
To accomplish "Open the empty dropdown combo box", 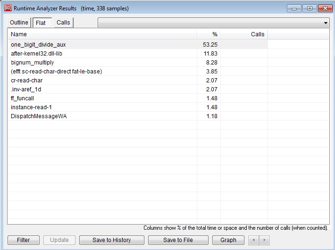I will [x=213, y=23].
